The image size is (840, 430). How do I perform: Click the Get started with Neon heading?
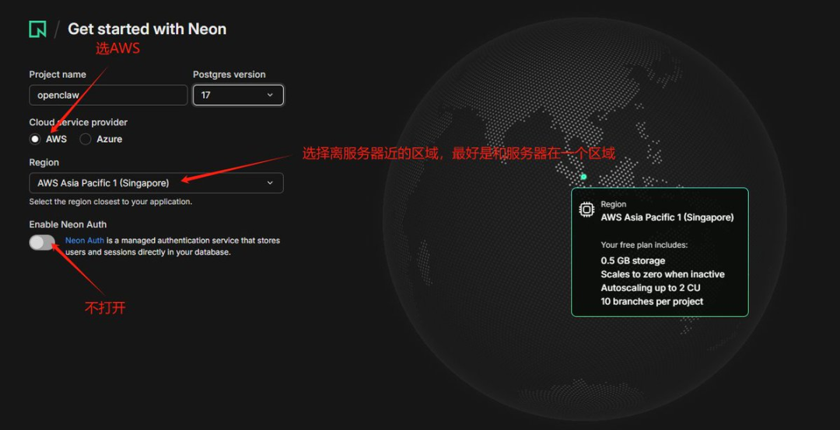coord(147,29)
